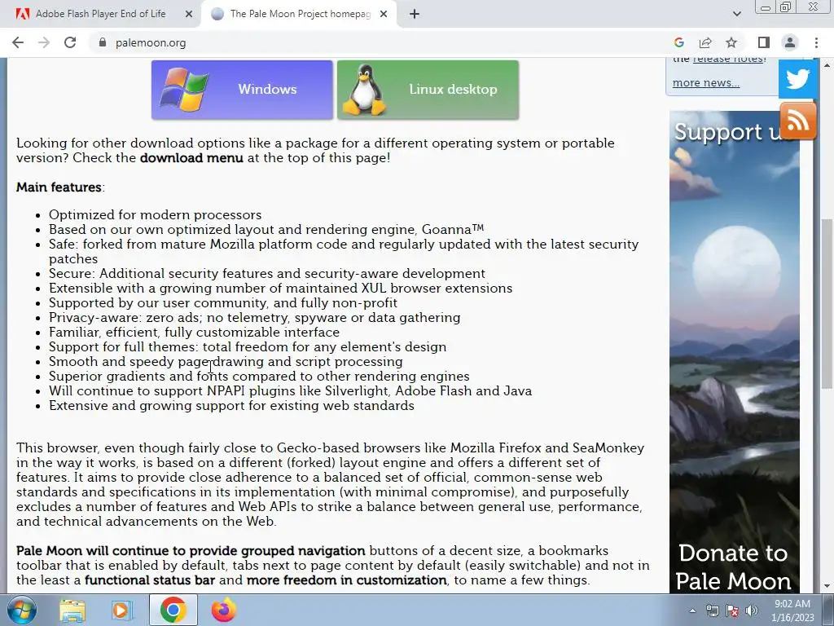Click 'Extensive and growing support' list item

231,406
